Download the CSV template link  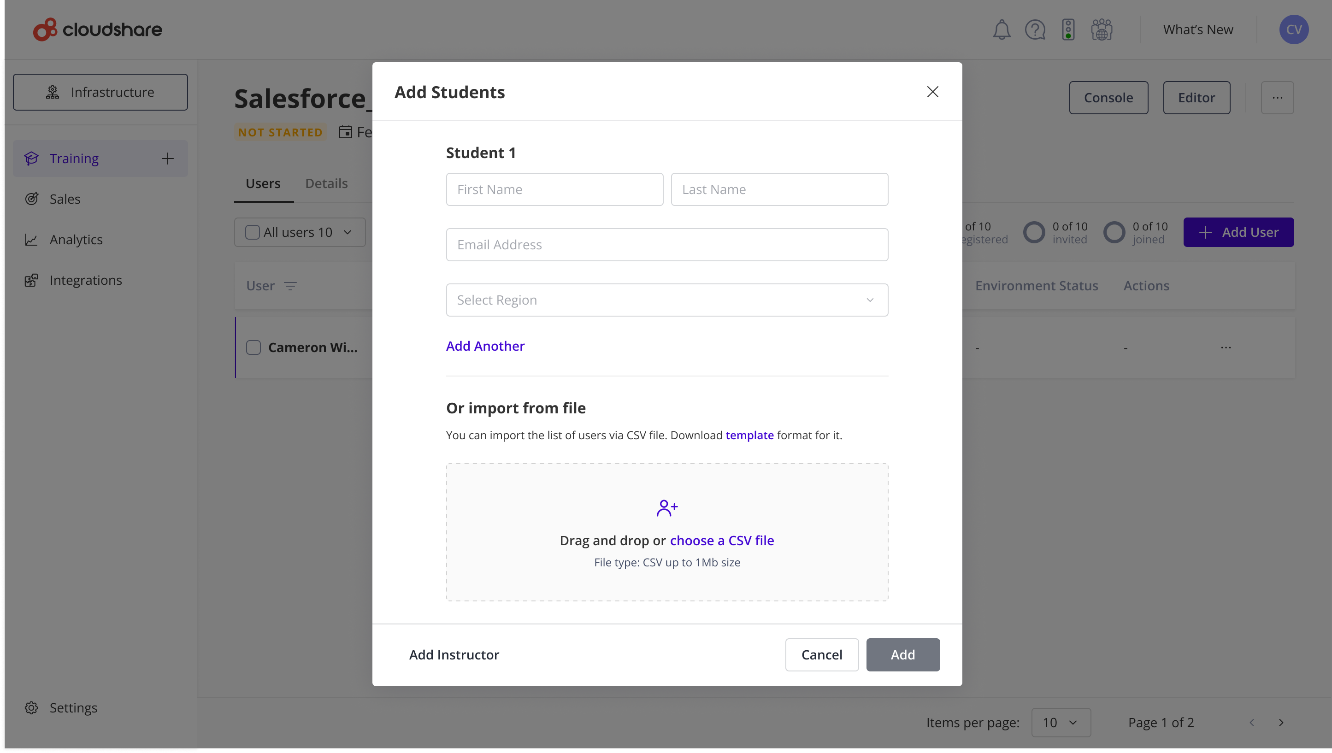pos(749,435)
